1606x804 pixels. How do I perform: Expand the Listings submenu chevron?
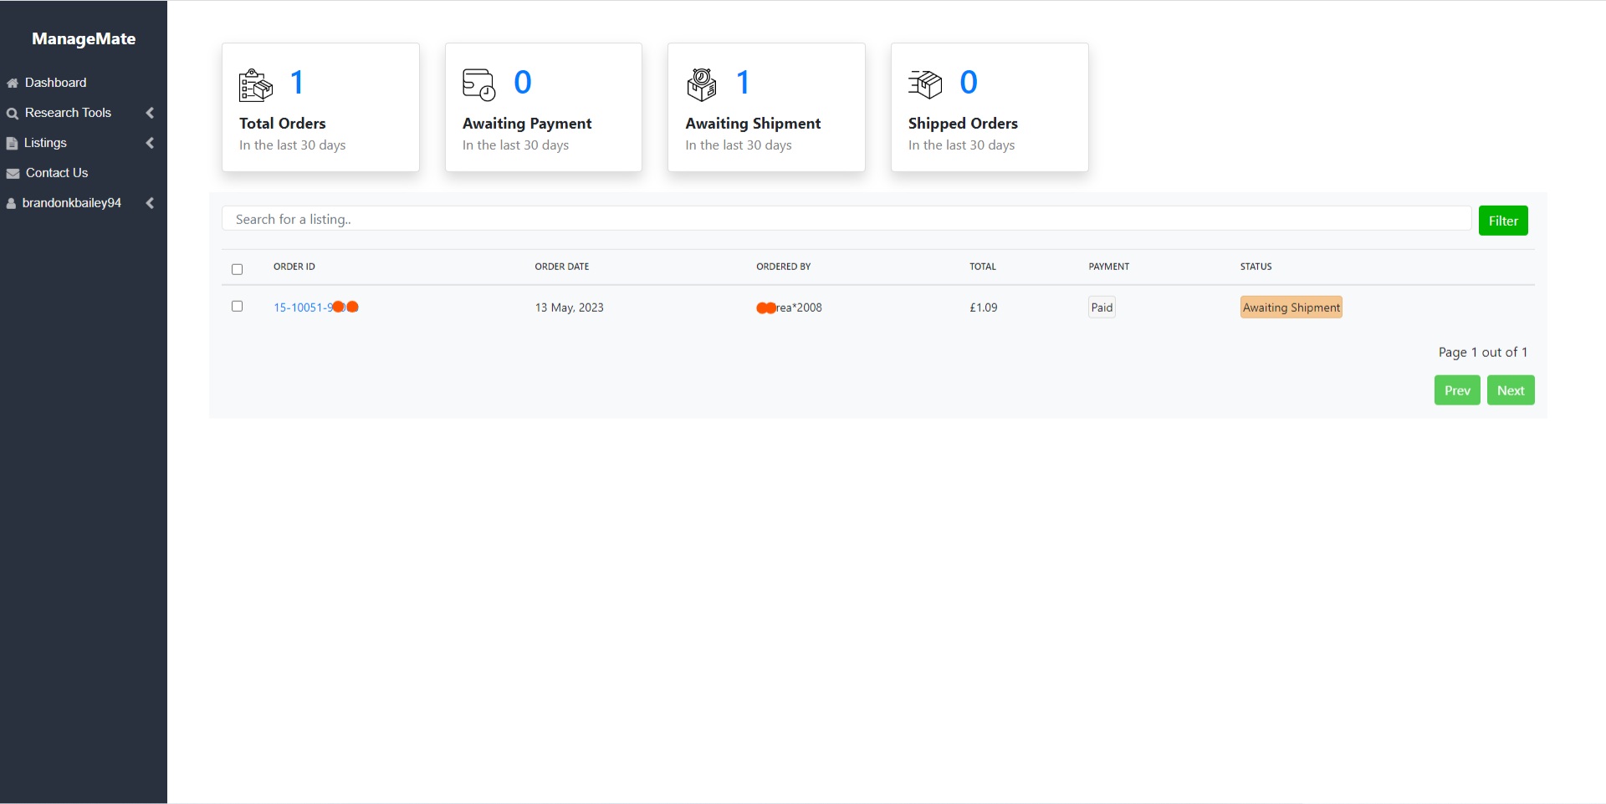150,143
